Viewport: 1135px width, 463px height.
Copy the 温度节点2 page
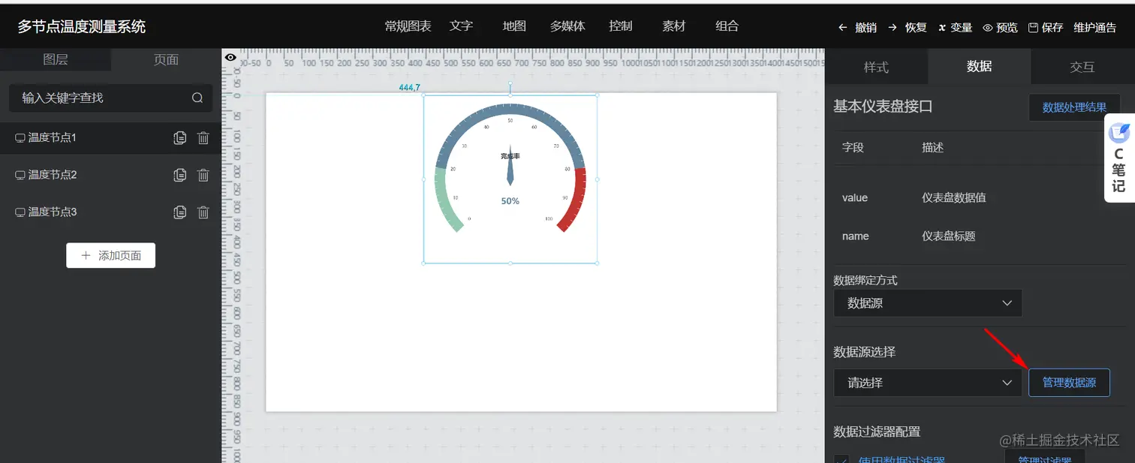[x=180, y=175]
